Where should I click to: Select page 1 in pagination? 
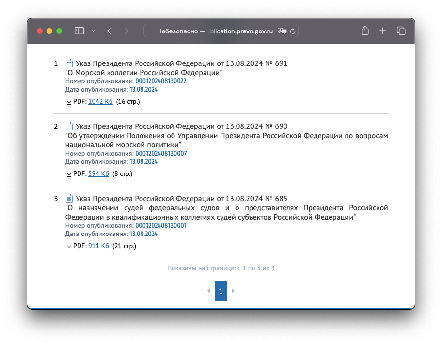(x=221, y=291)
